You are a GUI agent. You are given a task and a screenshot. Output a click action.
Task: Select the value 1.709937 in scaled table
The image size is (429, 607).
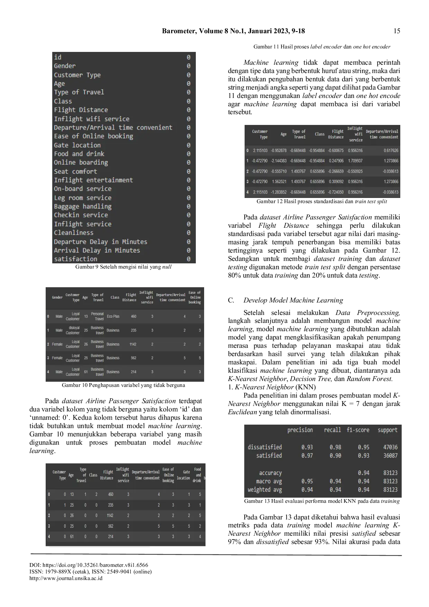355,161
